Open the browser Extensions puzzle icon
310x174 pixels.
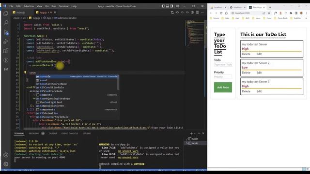coord(291,13)
